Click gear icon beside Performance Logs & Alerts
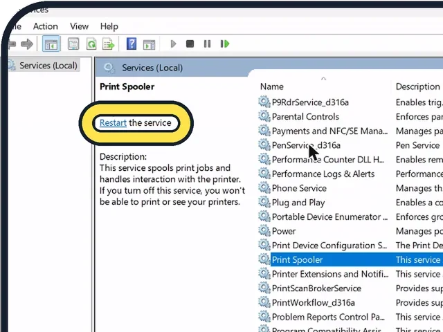This screenshot has height=332, width=443. point(264,174)
